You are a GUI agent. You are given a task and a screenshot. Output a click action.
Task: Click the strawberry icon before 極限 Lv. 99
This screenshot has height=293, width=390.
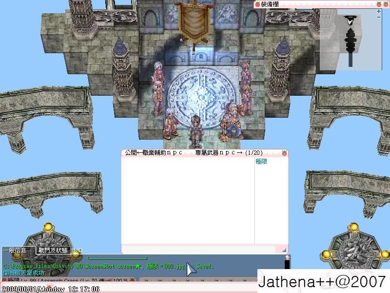point(4,280)
